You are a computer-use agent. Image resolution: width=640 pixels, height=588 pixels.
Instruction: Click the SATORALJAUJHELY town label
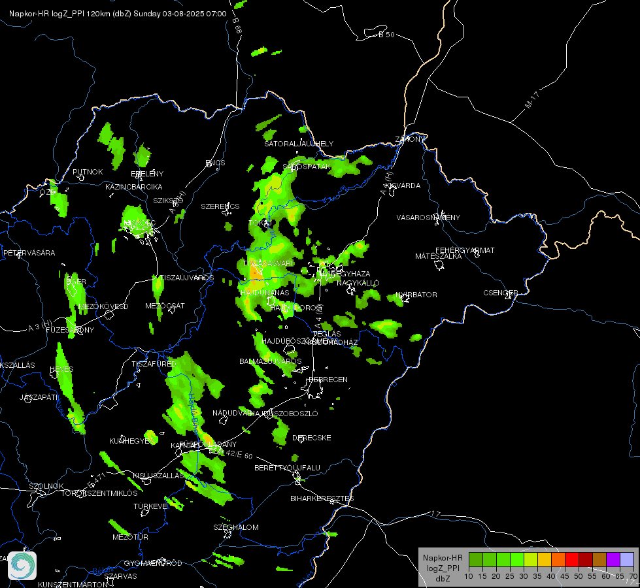[x=299, y=144]
